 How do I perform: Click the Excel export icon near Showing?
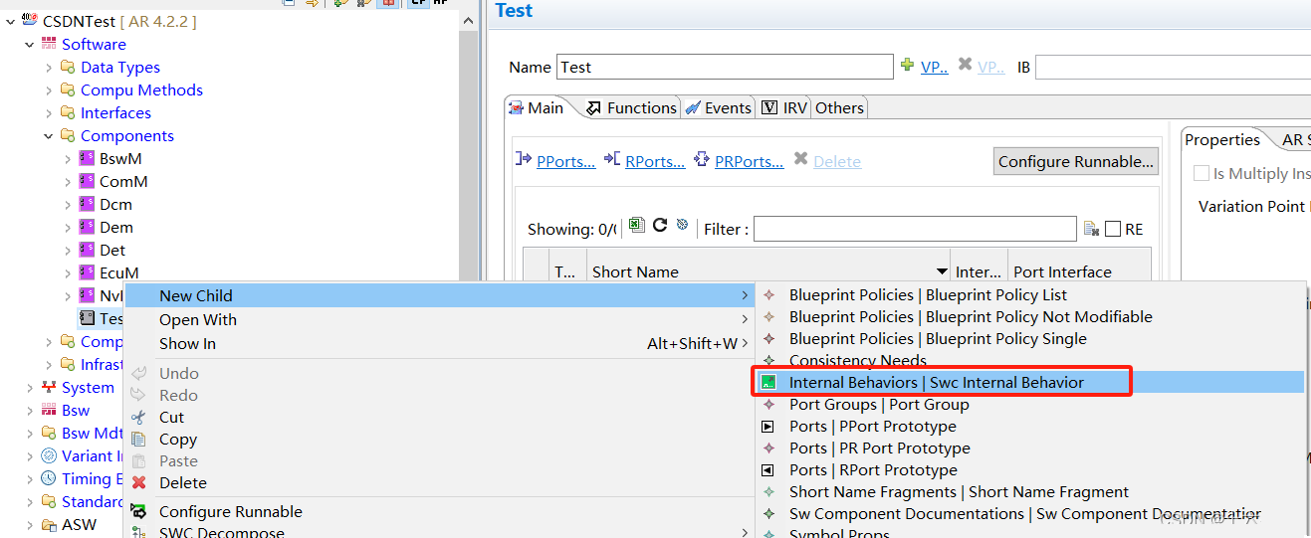[637, 226]
